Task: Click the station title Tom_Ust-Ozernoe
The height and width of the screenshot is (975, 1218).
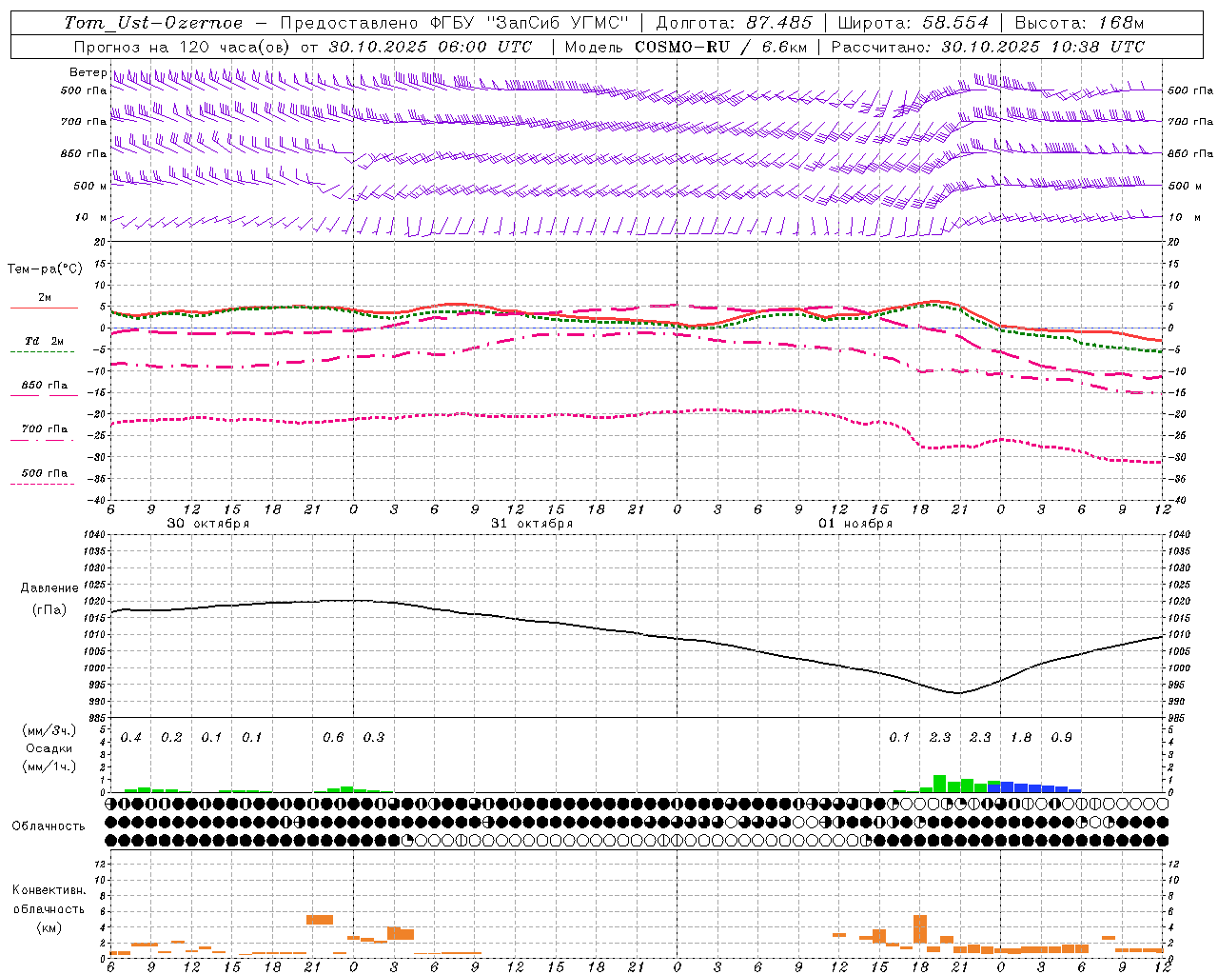Action: [x=154, y=23]
